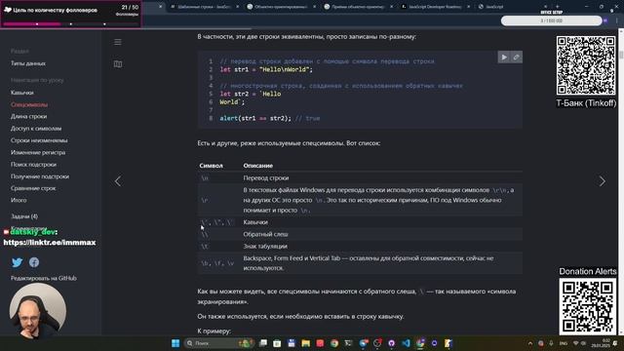Image resolution: width=624 pixels, height=351 pixels.
Task: Click the 'Перевод строки' table cell
Action: click(x=266, y=177)
